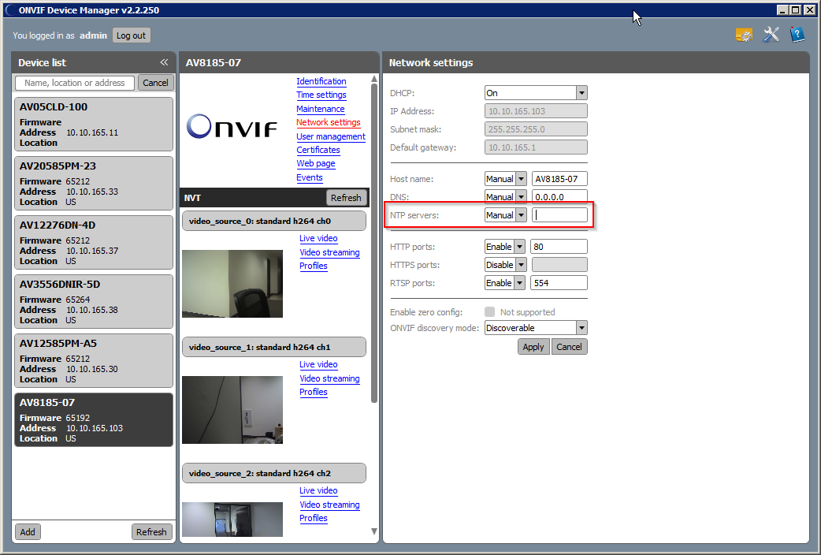
Task: Open Live video for video_source_1
Action: [318, 365]
